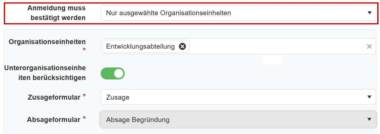
Task: Focus the Organisationseinheiten input field
Action: 274,46
